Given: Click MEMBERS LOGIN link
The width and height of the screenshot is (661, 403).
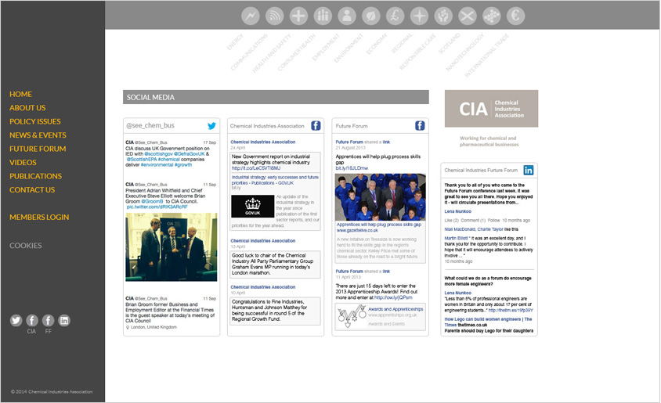Looking at the screenshot, I should [39, 218].
